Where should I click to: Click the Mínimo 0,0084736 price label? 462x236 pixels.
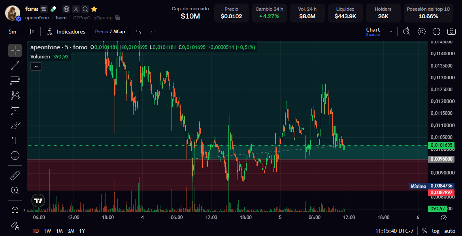(431, 186)
